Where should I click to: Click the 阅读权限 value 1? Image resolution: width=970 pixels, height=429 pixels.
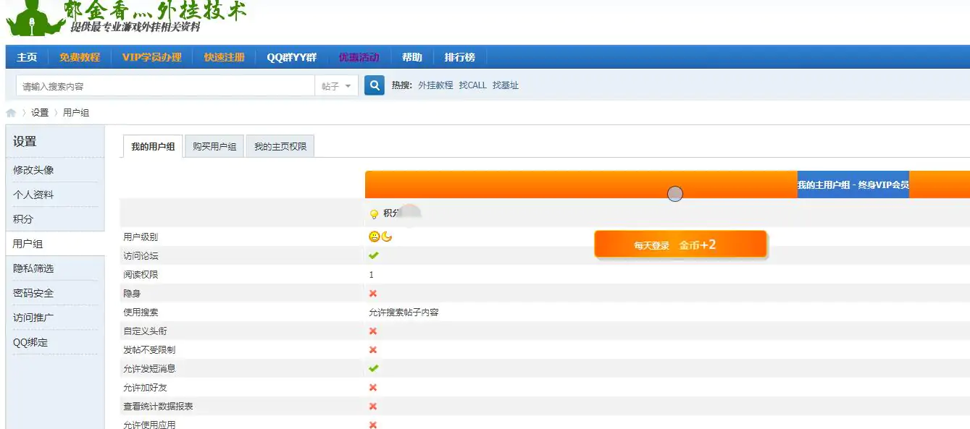coord(372,274)
